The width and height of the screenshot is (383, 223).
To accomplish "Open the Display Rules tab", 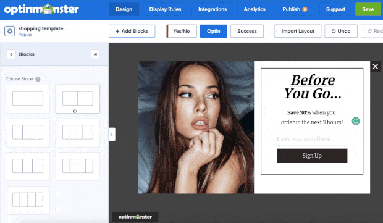I will coord(165,9).
